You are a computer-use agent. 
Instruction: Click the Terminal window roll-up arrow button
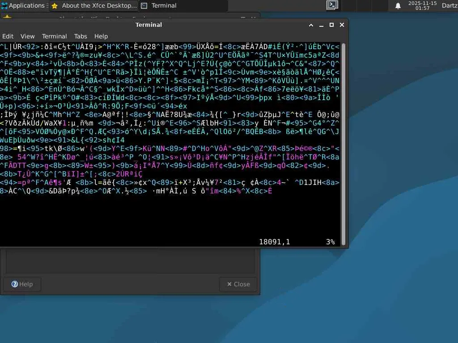[311, 25]
